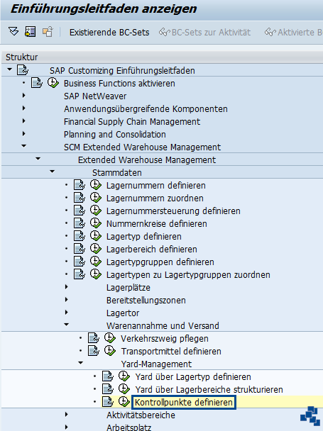Select Transportmittel definieren text entry
Screen dimensions: 323x431
[171, 352]
